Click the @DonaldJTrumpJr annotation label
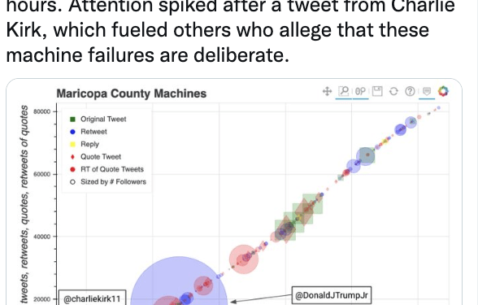478x305 pixels. click(x=332, y=295)
